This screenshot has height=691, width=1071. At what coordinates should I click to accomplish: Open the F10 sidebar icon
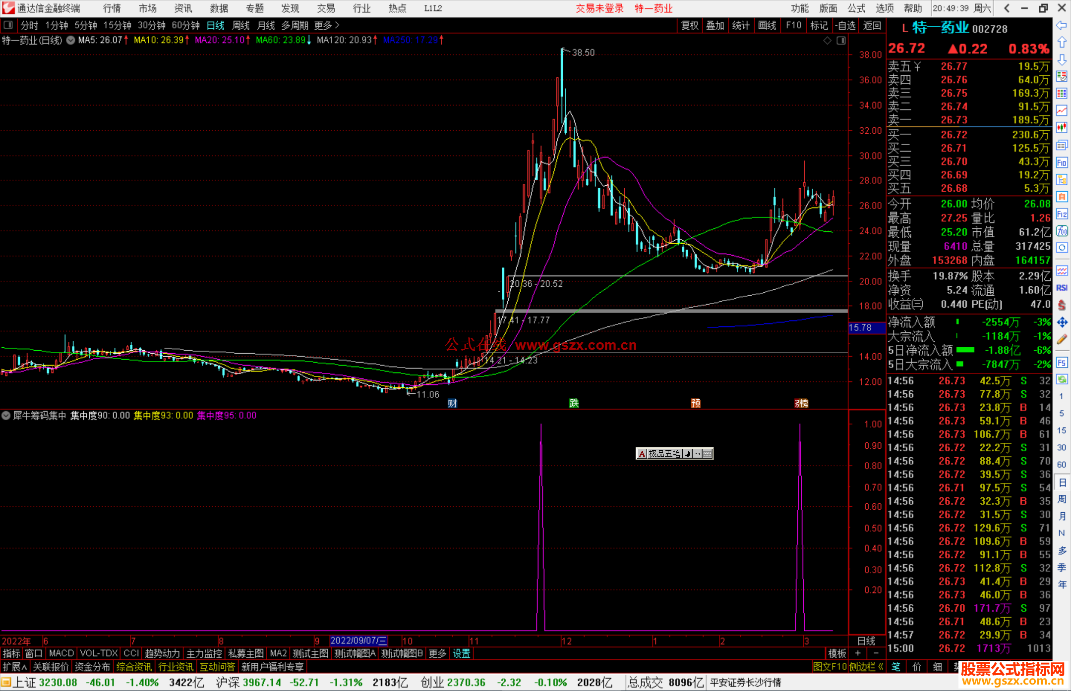pos(1062,162)
